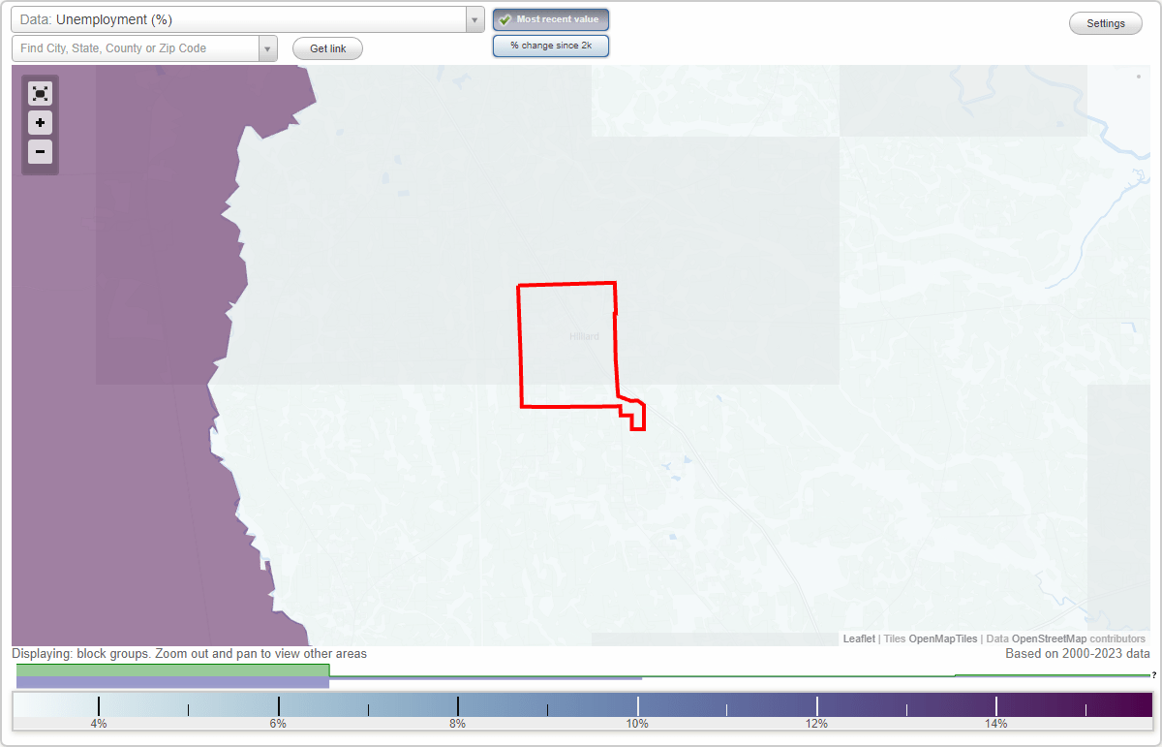1162x747 pixels.
Task: Click the green checkmark icon on Most recent value
Action: point(505,18)
